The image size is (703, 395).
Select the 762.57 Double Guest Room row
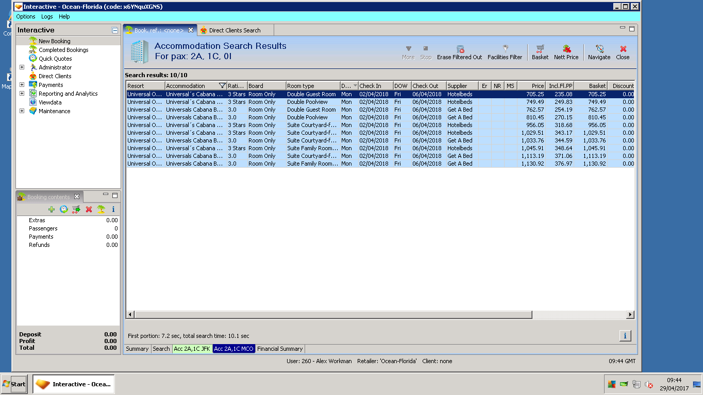click(x=380, y=110)
